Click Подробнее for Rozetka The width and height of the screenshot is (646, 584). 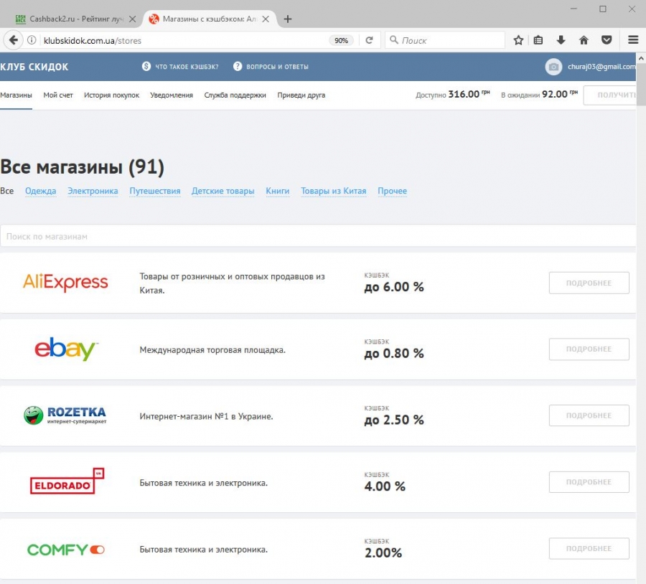[x=589, y=415]
